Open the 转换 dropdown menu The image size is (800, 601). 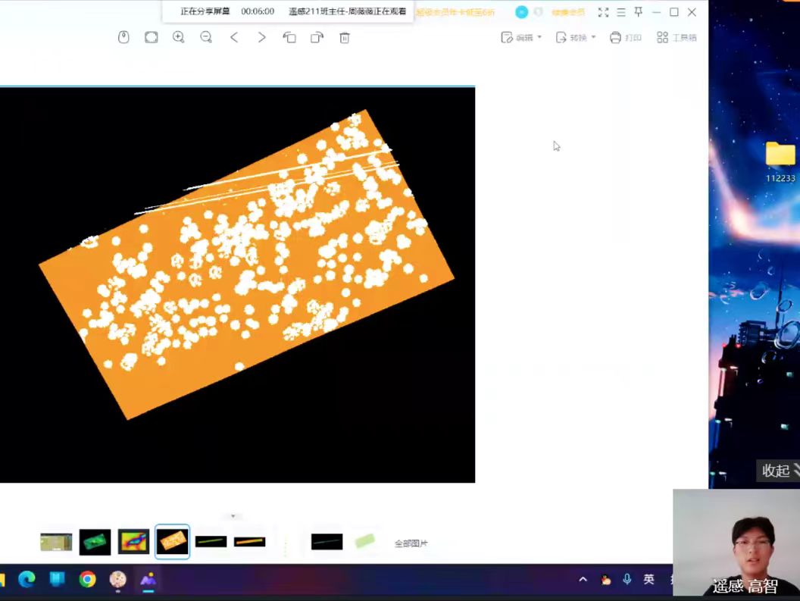pos(576,37)
